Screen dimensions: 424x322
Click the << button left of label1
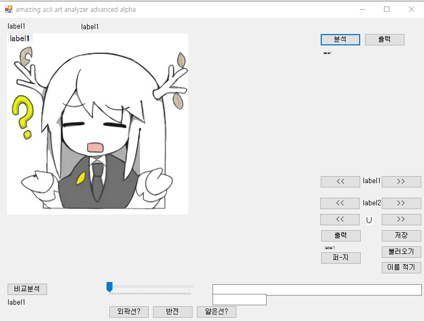340,182
